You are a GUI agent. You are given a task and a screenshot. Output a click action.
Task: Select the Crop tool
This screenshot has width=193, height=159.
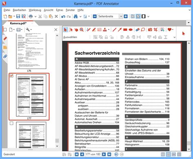[x=156, y=30]
